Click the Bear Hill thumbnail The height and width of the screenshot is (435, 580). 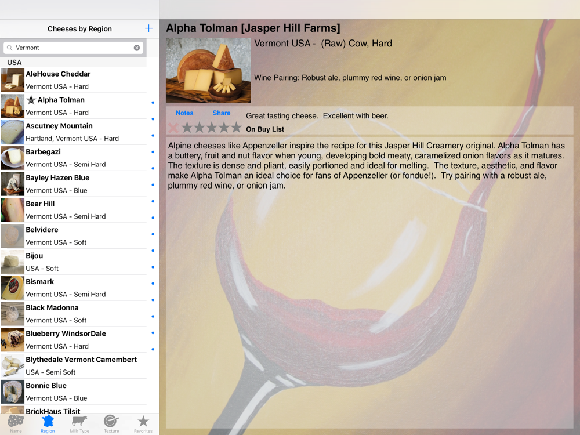tap(13, 210)
